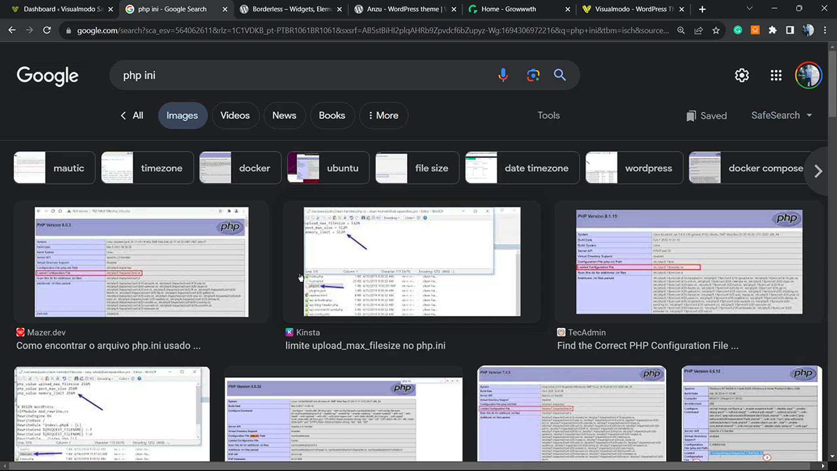This screenshot has width=837, height=471.
Task: Go back to the previous page
Action: pyautogui.click(x=12, y=30)
